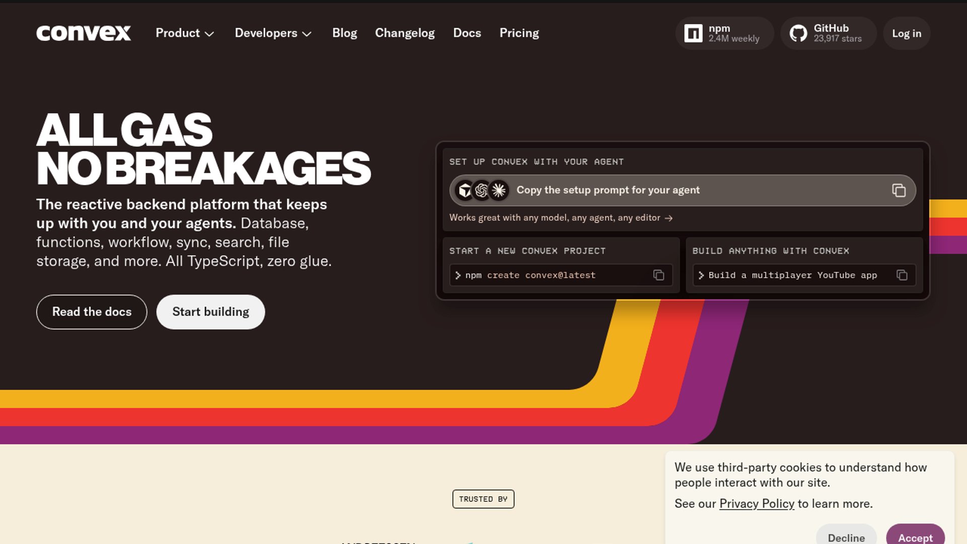The height and width of the screenshot is (544, 967).
Task: Click 'START A NEW CONVEX PROJECT' heading
Action: (x=527, y=251)
